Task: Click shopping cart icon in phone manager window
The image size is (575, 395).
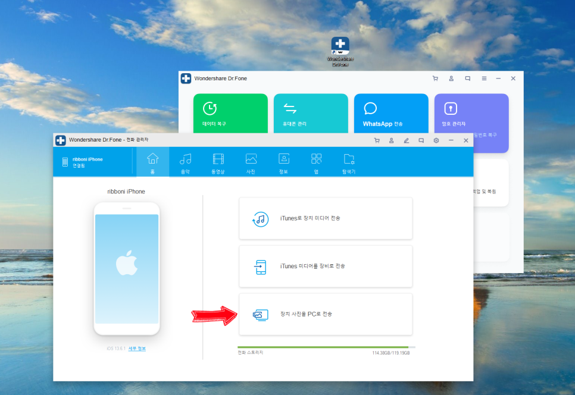Action: point(377,140)
